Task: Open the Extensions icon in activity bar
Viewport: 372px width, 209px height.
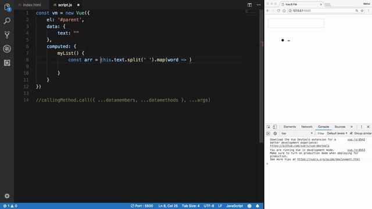Action: pyautogui.click(x=7, y=63)
